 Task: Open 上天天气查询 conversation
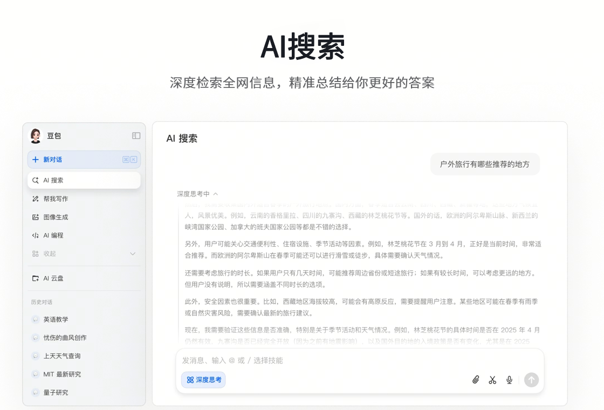click(61, 356)
